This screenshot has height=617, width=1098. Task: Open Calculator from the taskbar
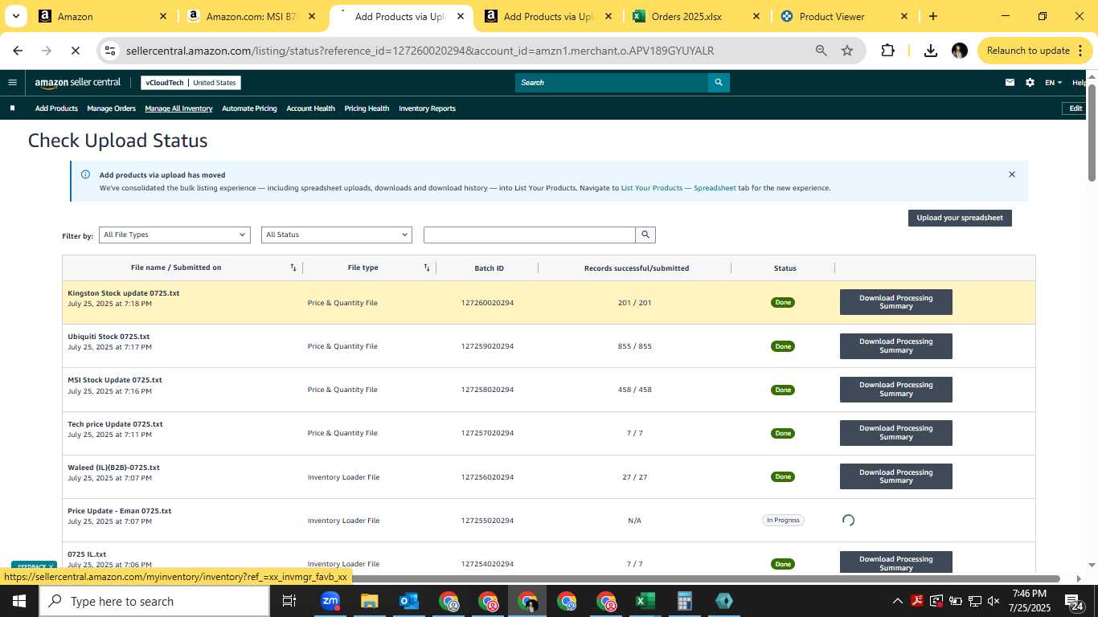pyautogui.click(x=684, y=601)
